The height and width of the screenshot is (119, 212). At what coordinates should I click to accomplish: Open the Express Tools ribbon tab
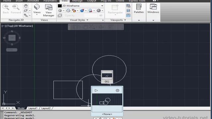pos(137,1)
